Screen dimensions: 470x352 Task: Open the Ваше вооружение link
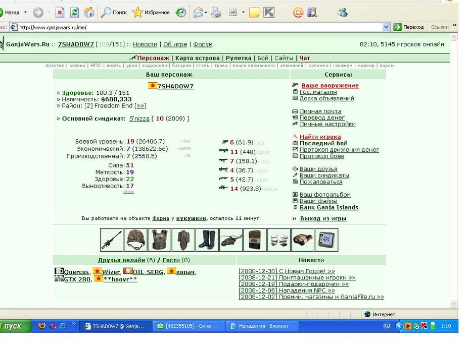click(x=330, y=86)
